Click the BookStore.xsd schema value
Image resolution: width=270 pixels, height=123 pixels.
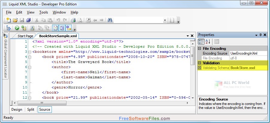pos(248,68)
